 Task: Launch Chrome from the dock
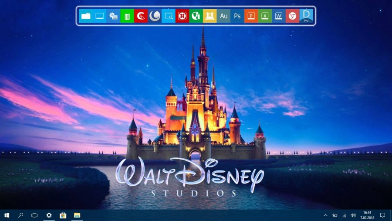click(292, 16)
